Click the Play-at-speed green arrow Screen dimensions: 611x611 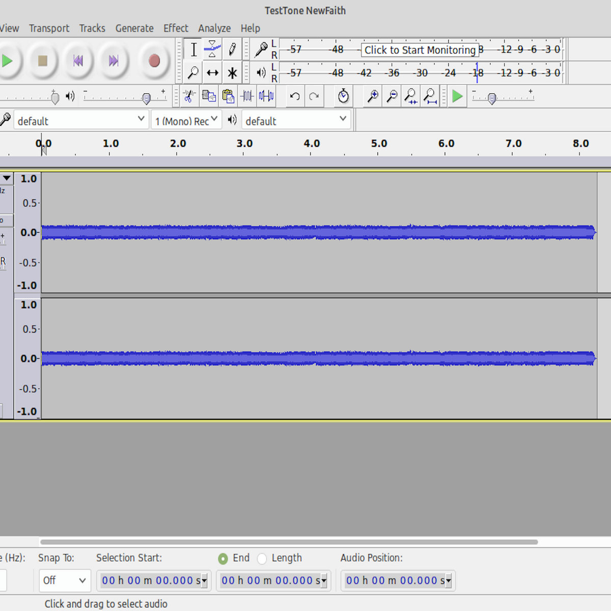click(457, 96)
